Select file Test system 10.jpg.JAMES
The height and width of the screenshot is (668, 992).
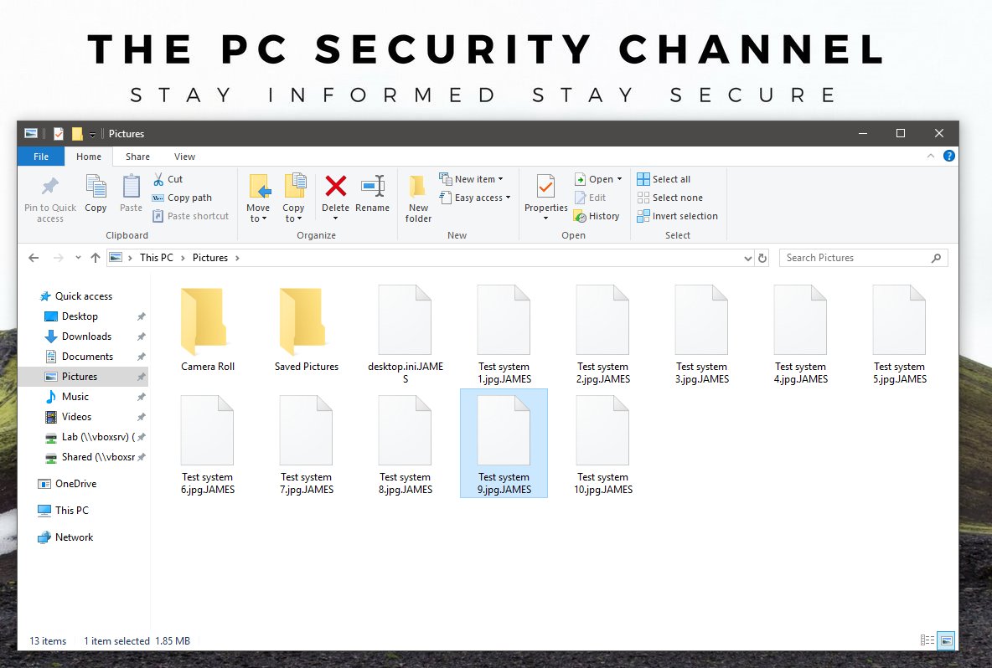point(603,444)
